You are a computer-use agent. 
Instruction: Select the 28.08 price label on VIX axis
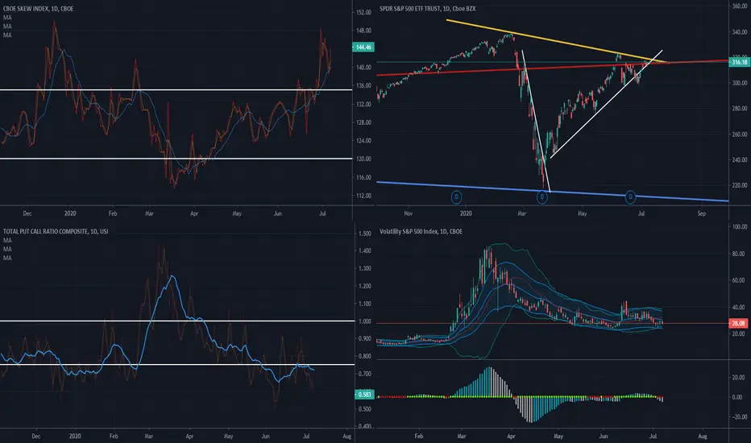tap(738, 323)
